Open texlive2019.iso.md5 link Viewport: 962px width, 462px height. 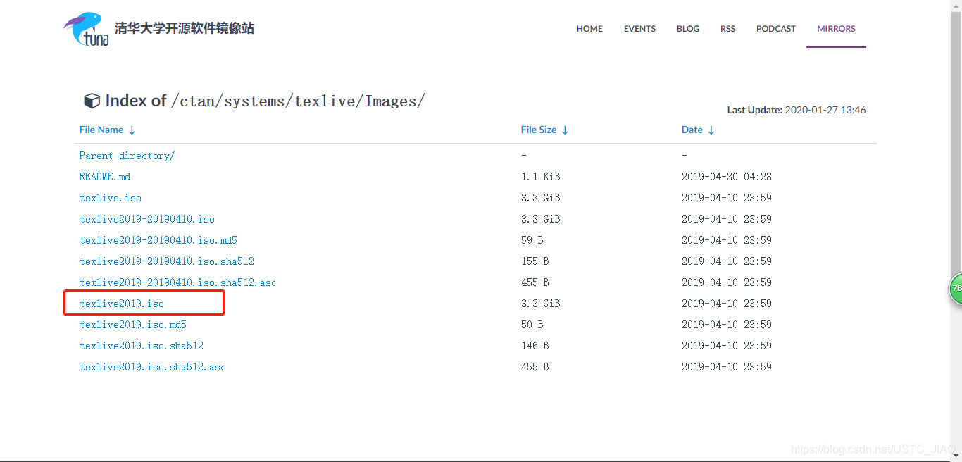[x=133, y=325]
